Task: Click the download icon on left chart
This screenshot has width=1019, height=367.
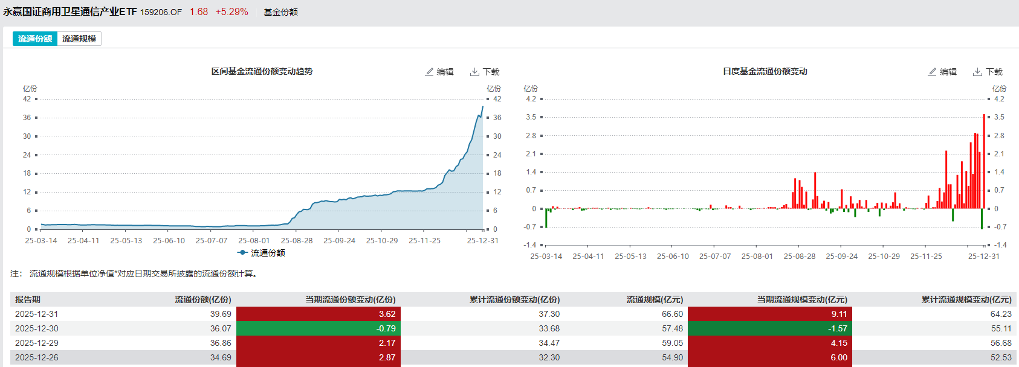Action: pyautogui.click(x=474, y=72)
